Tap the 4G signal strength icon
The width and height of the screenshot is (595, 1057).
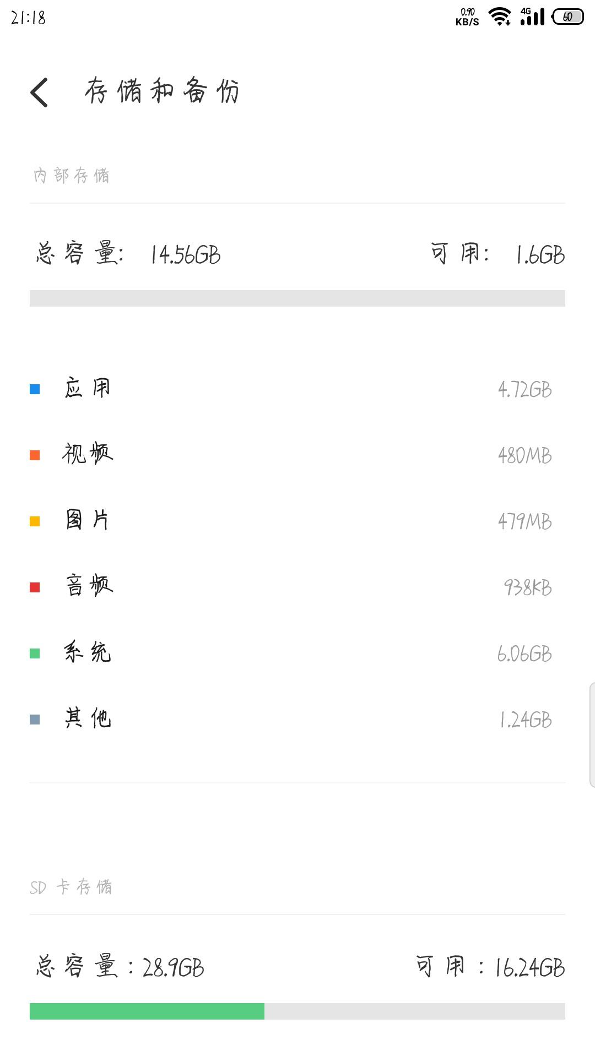532,17
